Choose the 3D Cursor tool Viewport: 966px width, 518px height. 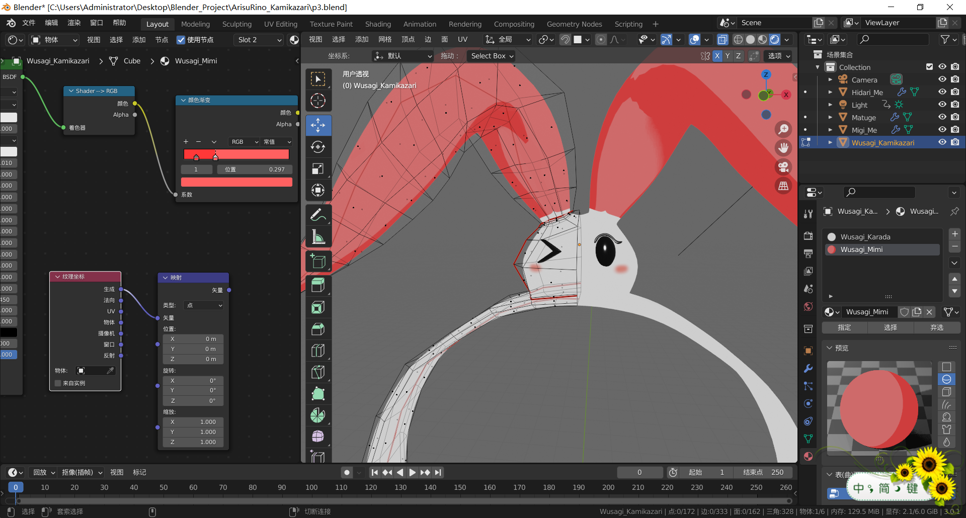(x=318, y=101)
